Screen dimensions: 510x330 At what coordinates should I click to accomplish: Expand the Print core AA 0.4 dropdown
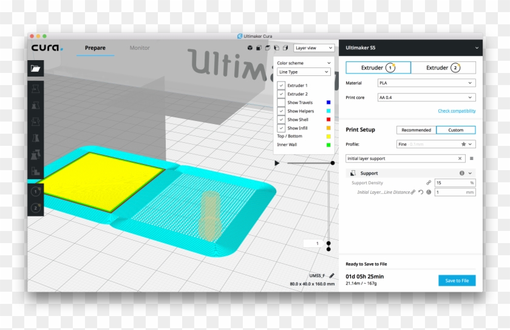click(426, 97)
